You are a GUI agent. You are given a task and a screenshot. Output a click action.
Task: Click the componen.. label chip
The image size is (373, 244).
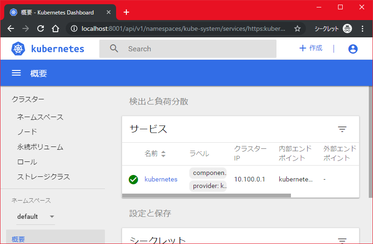tap(208, 173)
